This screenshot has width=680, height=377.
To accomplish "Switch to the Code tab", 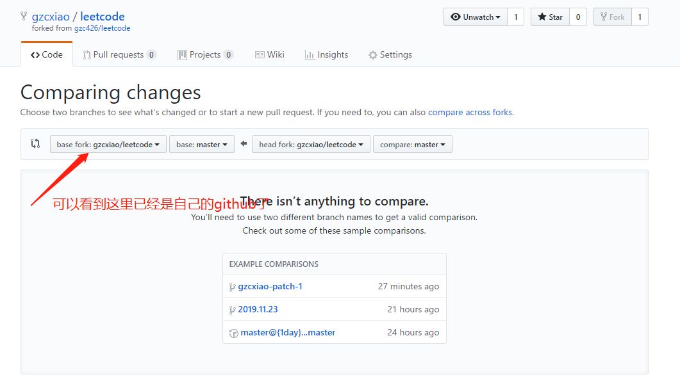I will click(47, 54).
